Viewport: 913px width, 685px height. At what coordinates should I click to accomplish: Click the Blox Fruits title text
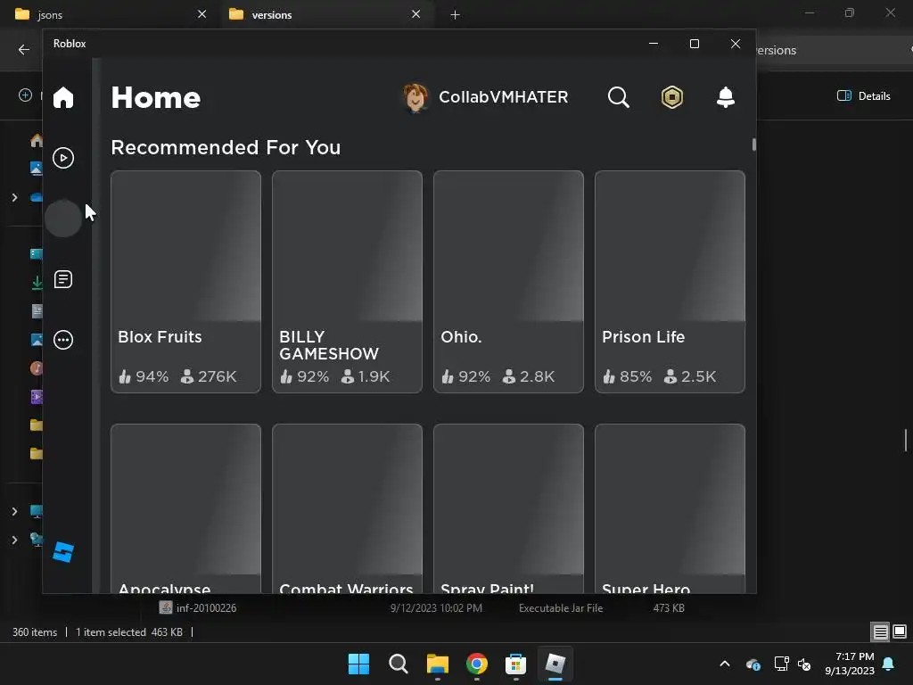160,336
